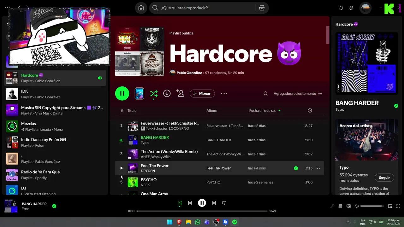Download the Hardcore playlist
This screenshot has width=404, height=227.
[167, 93]
